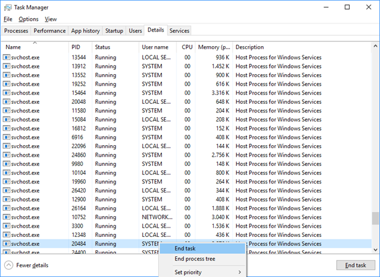
Task: Click the scrollbar up arrow
Action: (x=375, y=46)
